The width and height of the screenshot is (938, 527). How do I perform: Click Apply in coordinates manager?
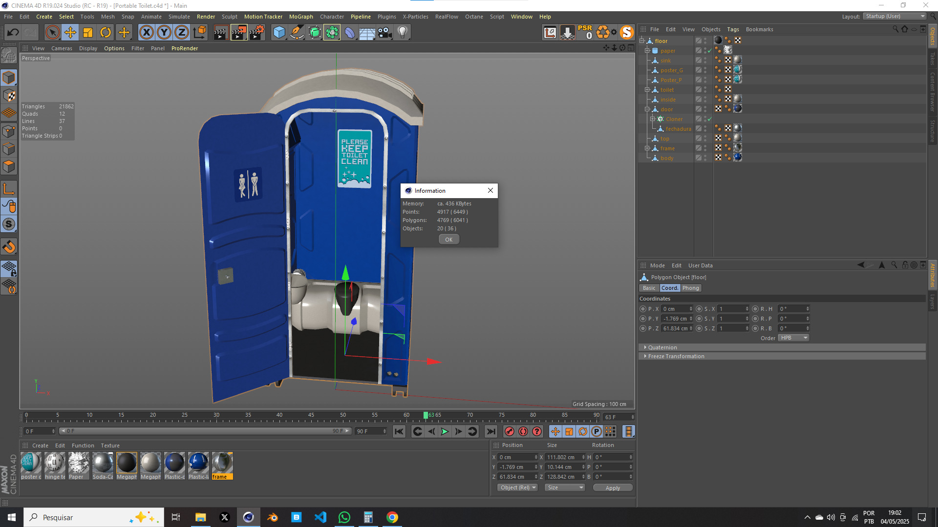point(613,487)
